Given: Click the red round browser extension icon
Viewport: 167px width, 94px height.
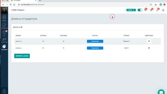Looking at the screenshot, I should [164, 4].
